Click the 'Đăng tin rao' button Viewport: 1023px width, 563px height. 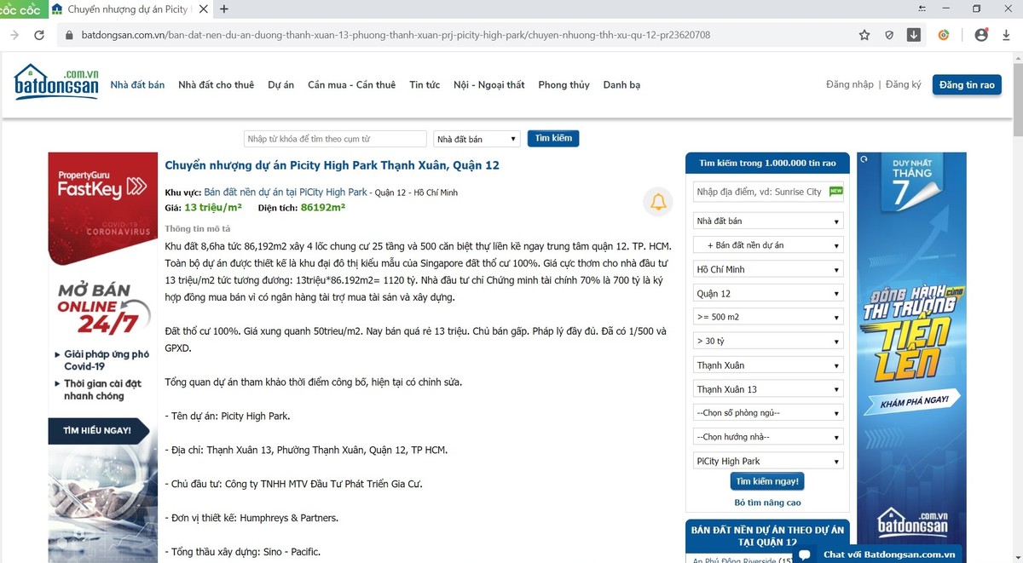pos(967,85)
